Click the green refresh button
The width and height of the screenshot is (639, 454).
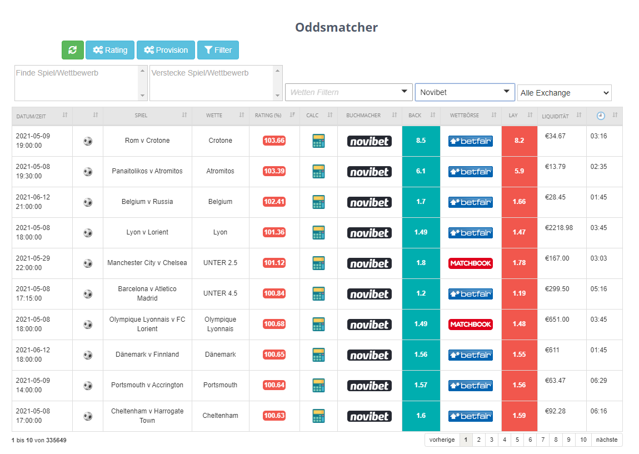[x=72, y=50]
